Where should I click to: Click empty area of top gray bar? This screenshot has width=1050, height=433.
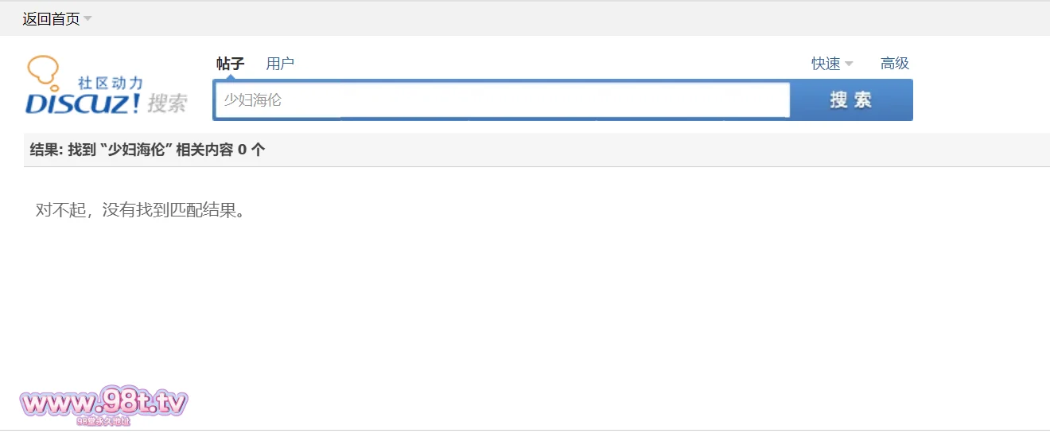click(x=557, y=19)
